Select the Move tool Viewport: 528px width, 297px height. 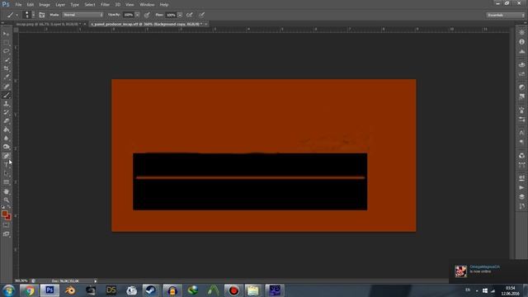click(6, 34)
